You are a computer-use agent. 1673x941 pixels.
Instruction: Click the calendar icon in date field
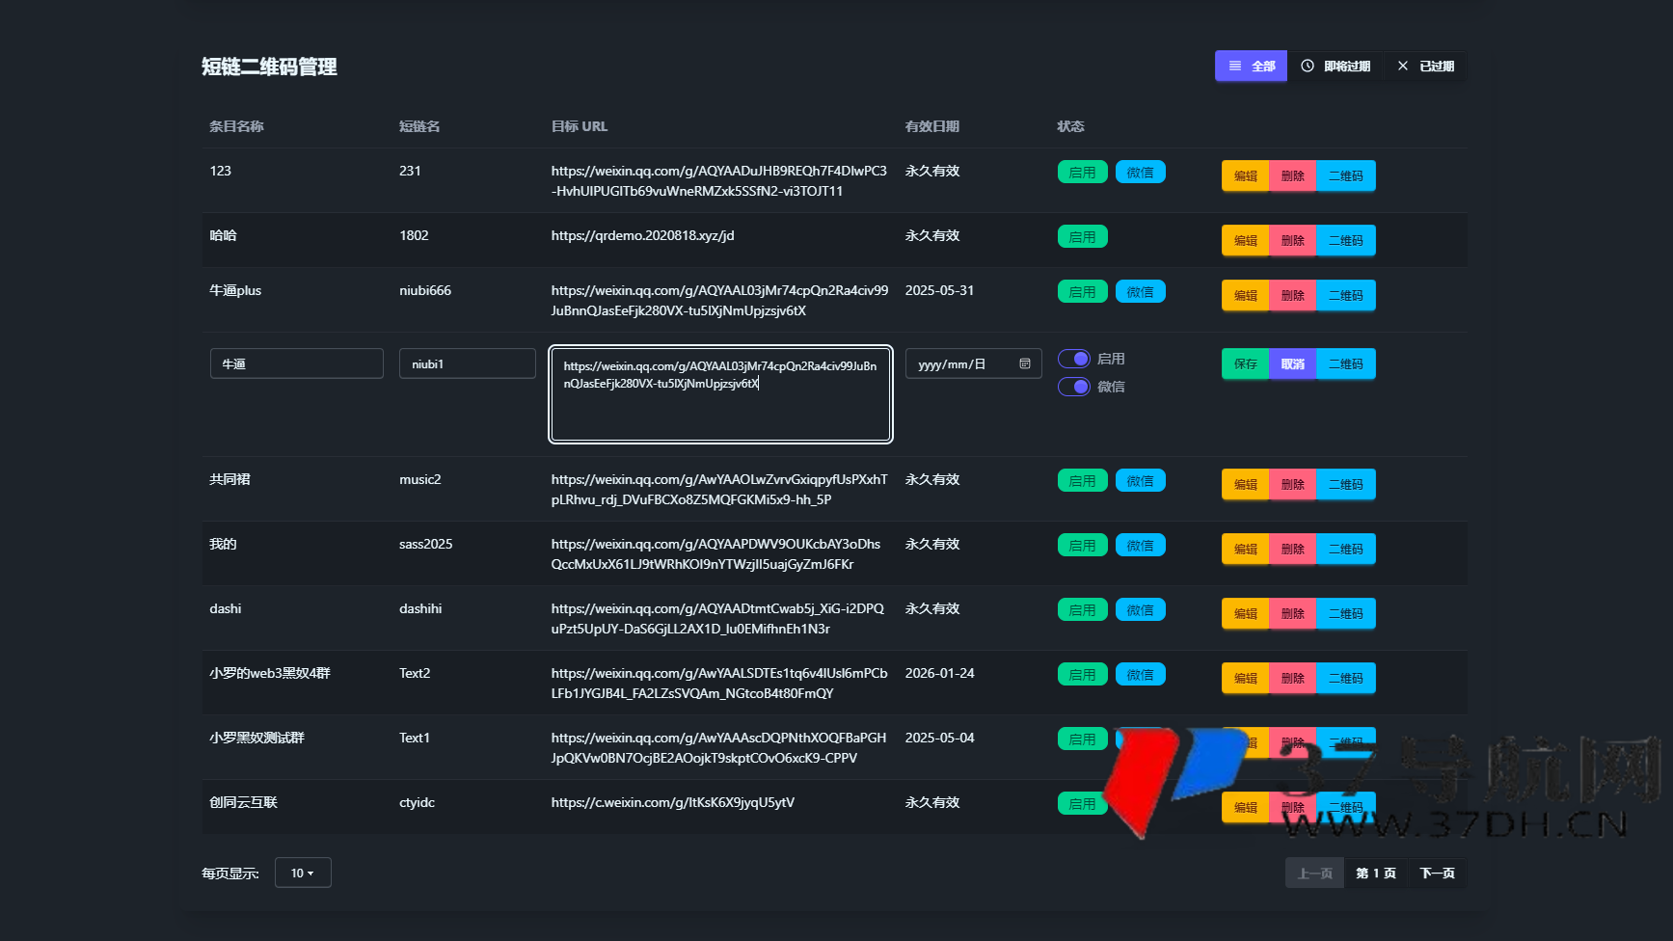(x=1024, y=363)
